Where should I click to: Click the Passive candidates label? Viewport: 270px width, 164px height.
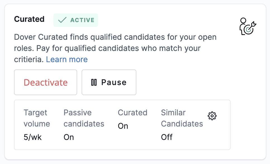(84, 118)
